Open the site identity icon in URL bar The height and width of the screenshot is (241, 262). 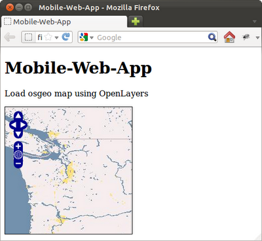(x=28, y=37)
